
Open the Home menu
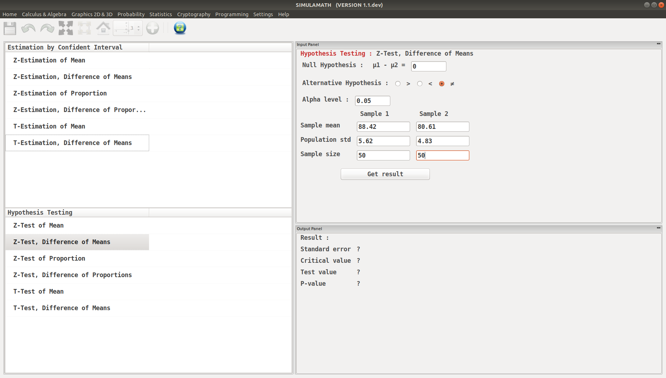tap(10, 14)
